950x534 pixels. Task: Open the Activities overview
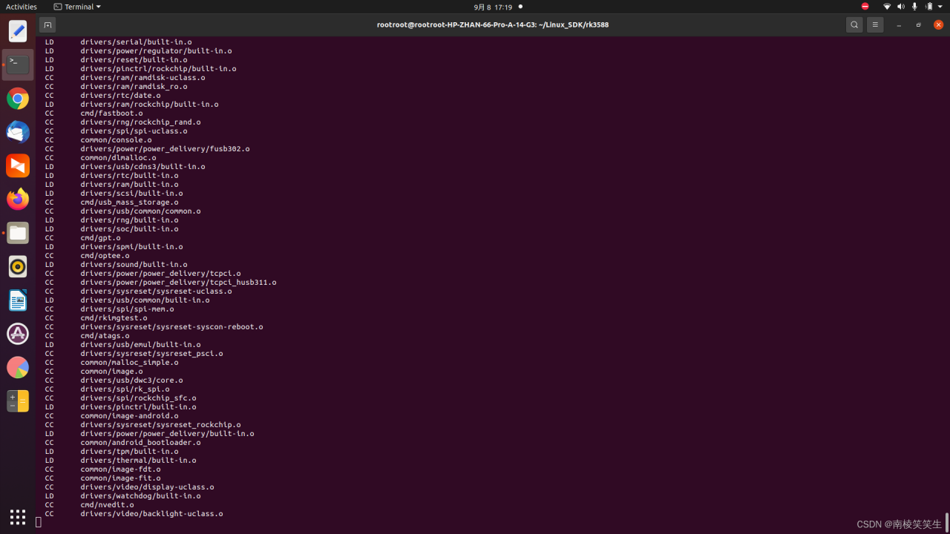pos(22,7)
